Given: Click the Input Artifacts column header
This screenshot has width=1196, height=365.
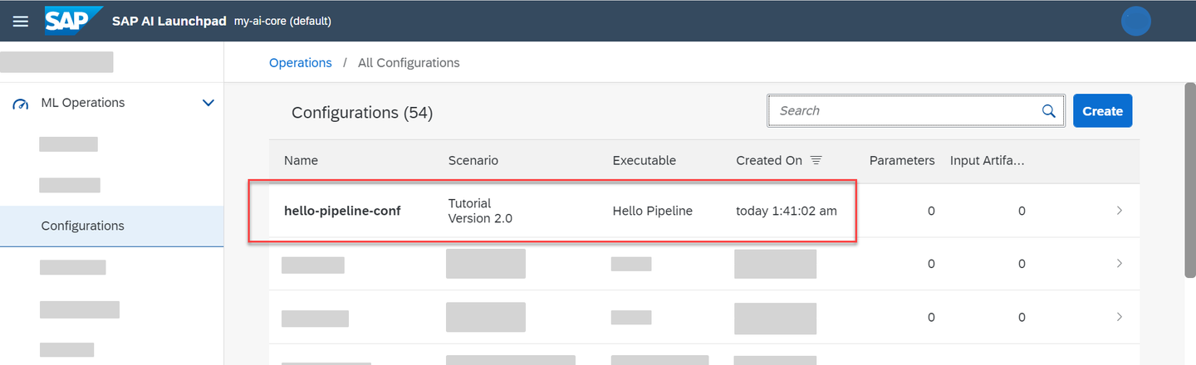Looking at the screenshot, I should (988, 161).
